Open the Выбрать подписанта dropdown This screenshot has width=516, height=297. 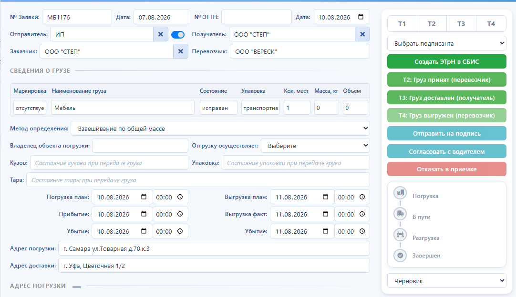click(x=446, y=43)
